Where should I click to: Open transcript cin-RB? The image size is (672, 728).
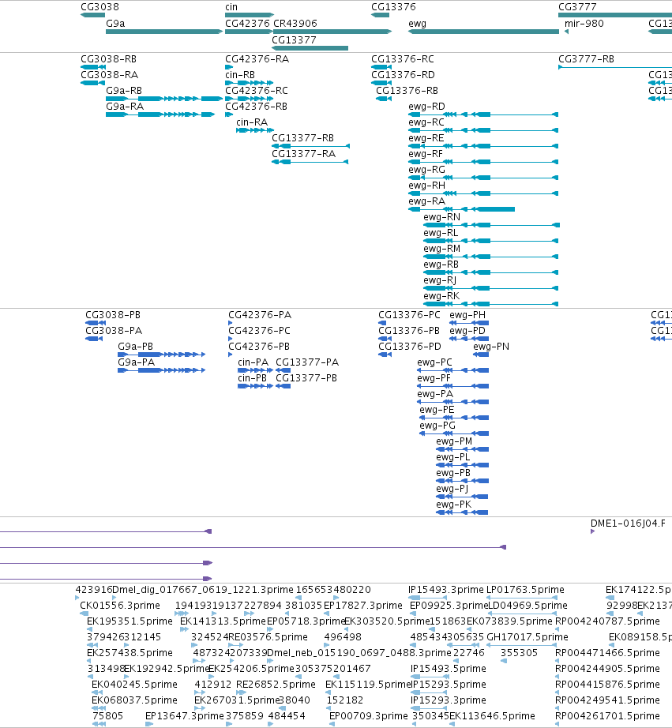[x=240, y=75]
